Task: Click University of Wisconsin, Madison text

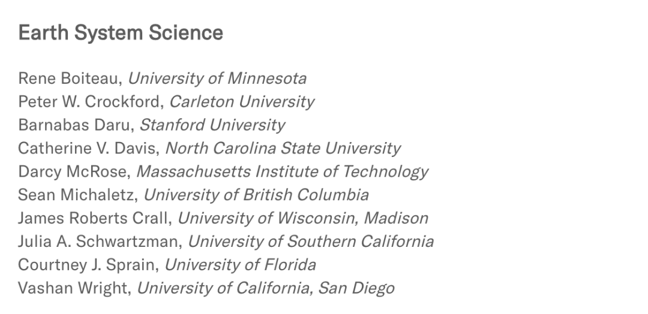Action: coord(303,218)
